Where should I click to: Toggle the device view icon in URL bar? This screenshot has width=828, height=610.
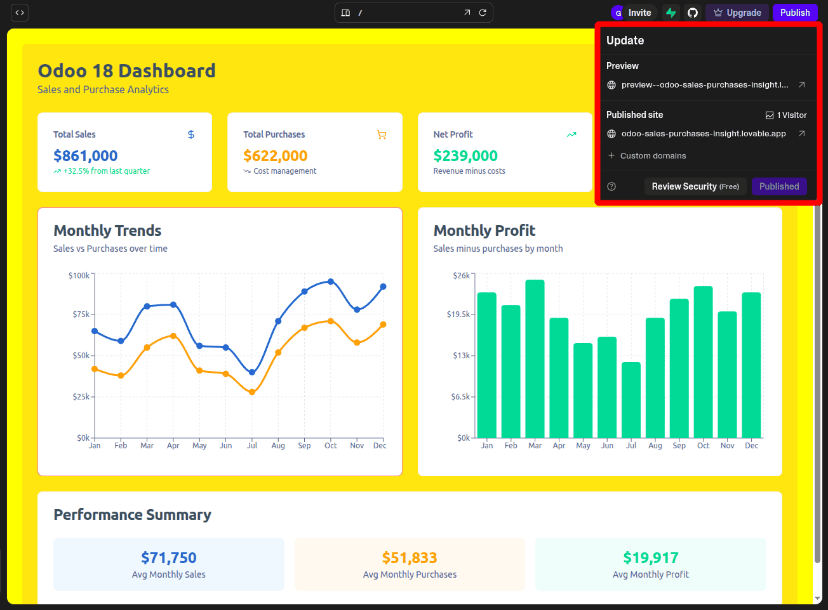(345, 13)
